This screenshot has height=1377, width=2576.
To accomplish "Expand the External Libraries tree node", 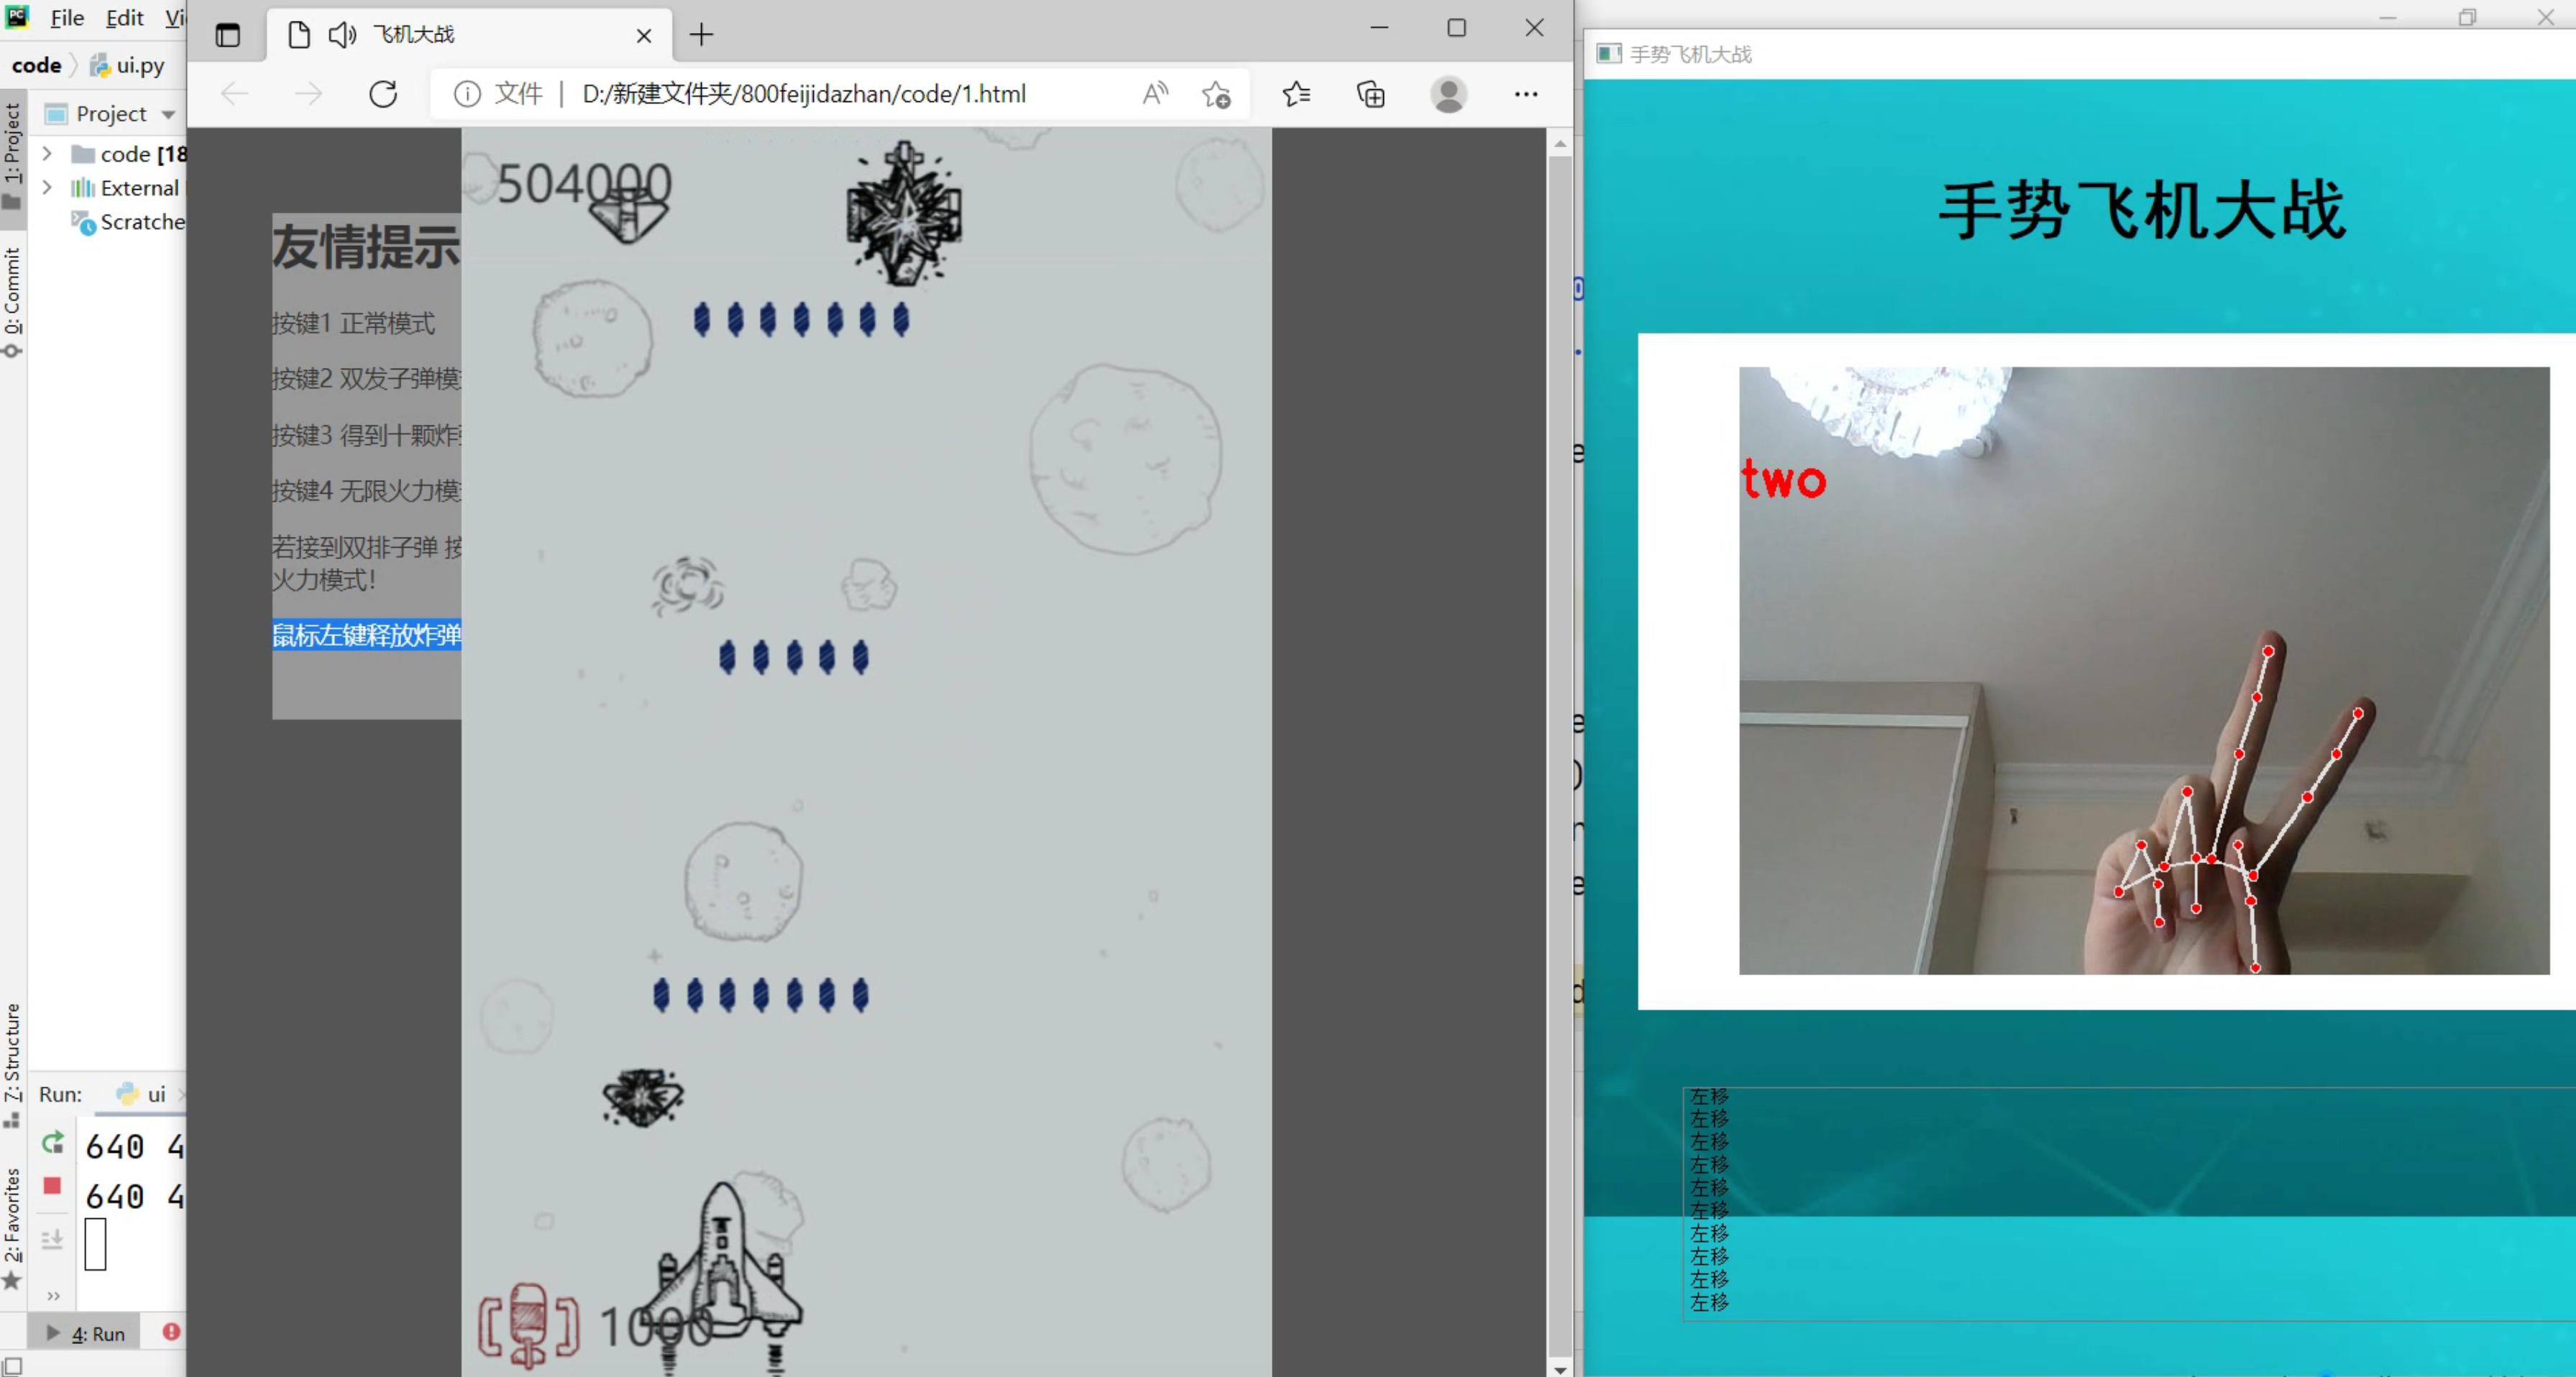I will 47,188.
